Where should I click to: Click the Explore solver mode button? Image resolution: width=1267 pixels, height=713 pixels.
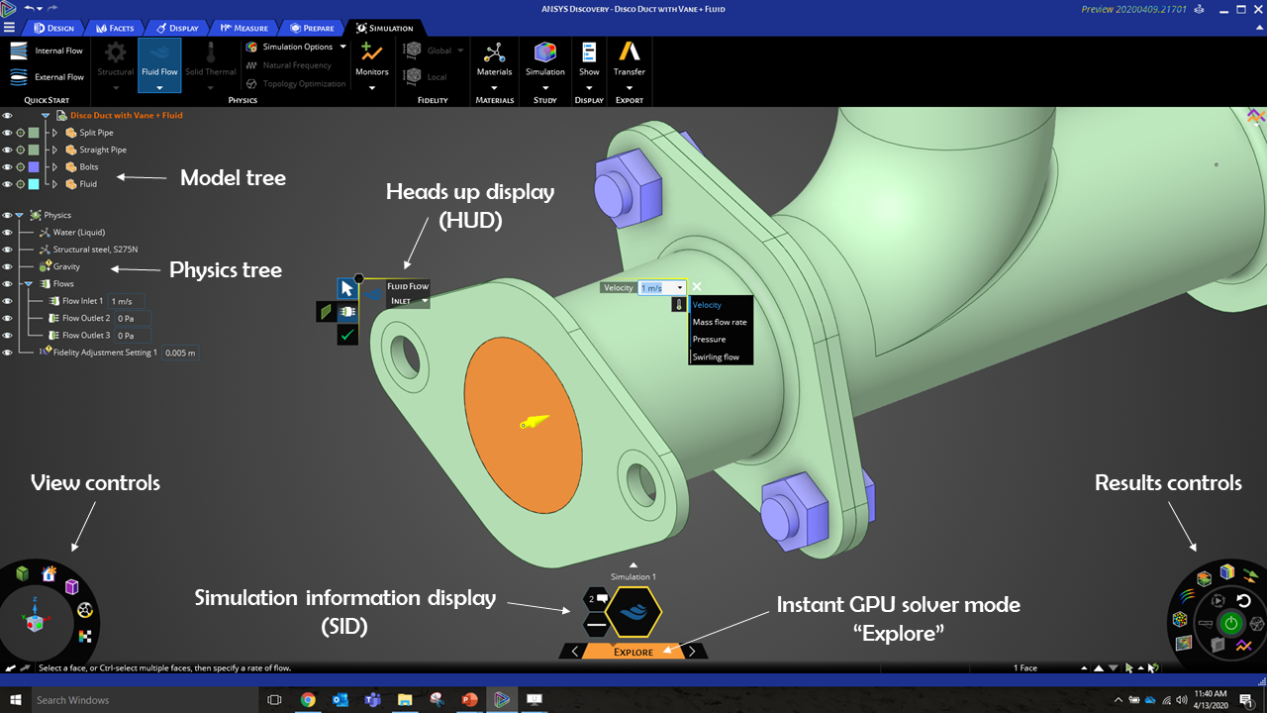[x=633, y=652]
